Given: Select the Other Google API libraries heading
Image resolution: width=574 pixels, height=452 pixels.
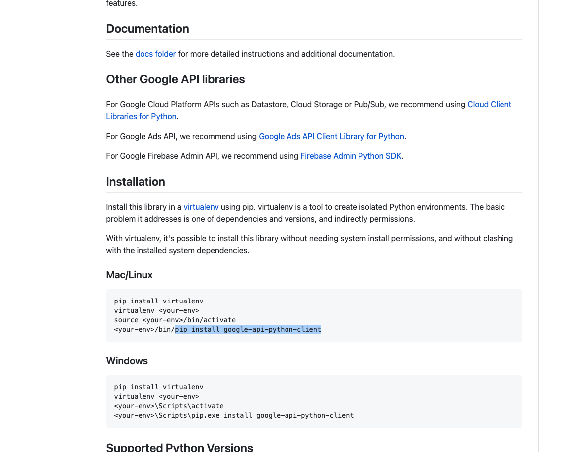Looking at the screenshot, I should point(175,79).
